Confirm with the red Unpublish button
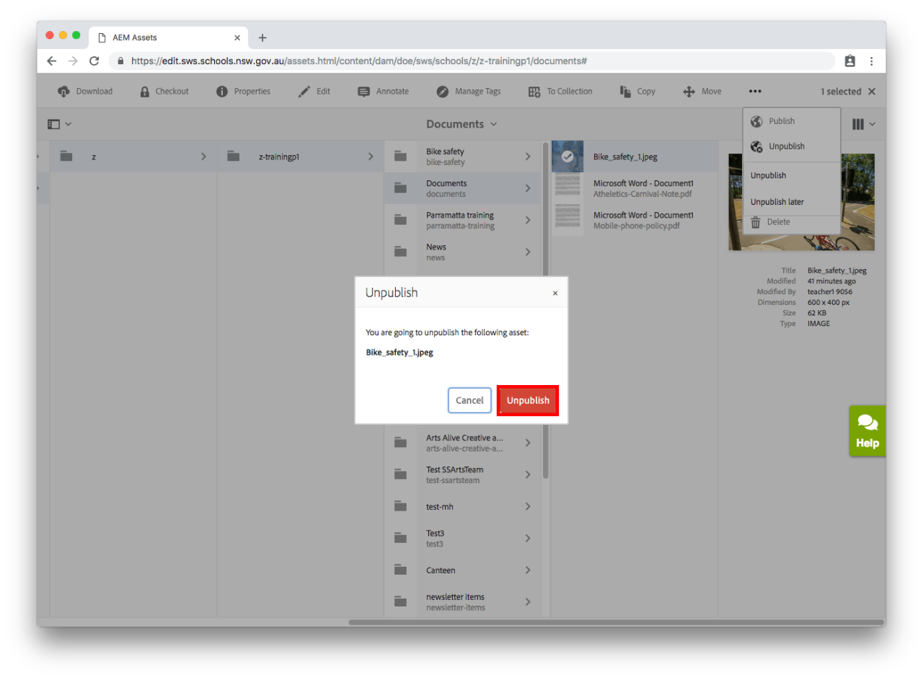Viewport: 923px width, 680px height. tap(528, 400)
